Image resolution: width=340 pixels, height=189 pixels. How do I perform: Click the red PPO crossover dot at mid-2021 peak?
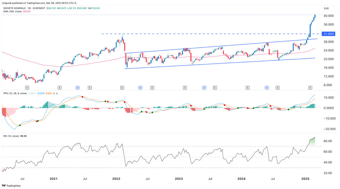click(82, 97)
